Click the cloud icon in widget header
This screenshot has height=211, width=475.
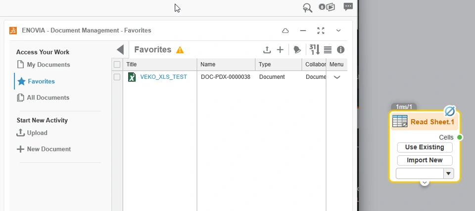click(285, 31)
